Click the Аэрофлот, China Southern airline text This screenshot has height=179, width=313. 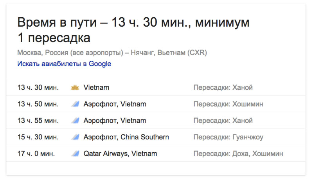pos(126,137)
